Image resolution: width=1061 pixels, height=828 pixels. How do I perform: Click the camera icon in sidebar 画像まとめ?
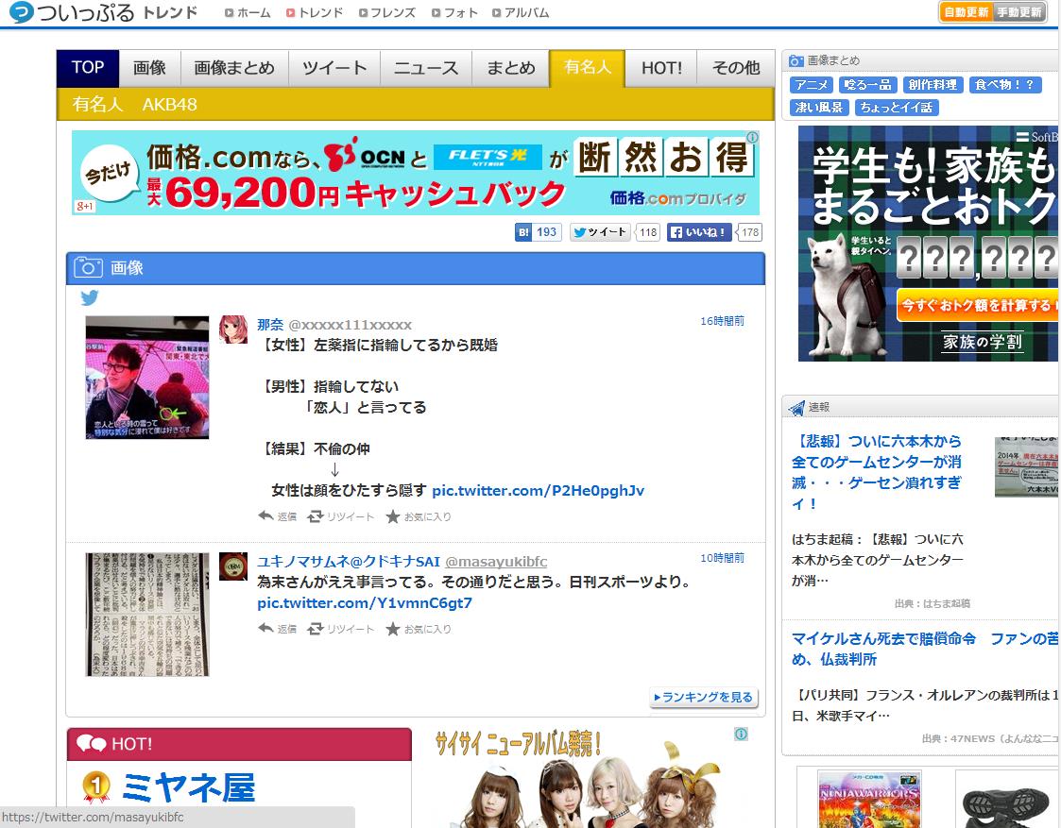(796, 60)
